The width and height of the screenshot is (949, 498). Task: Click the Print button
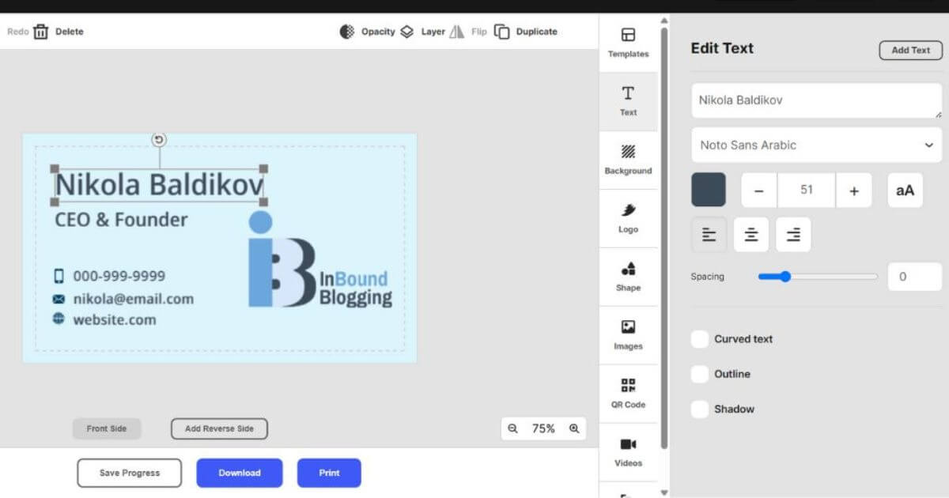tap(329, 473)
